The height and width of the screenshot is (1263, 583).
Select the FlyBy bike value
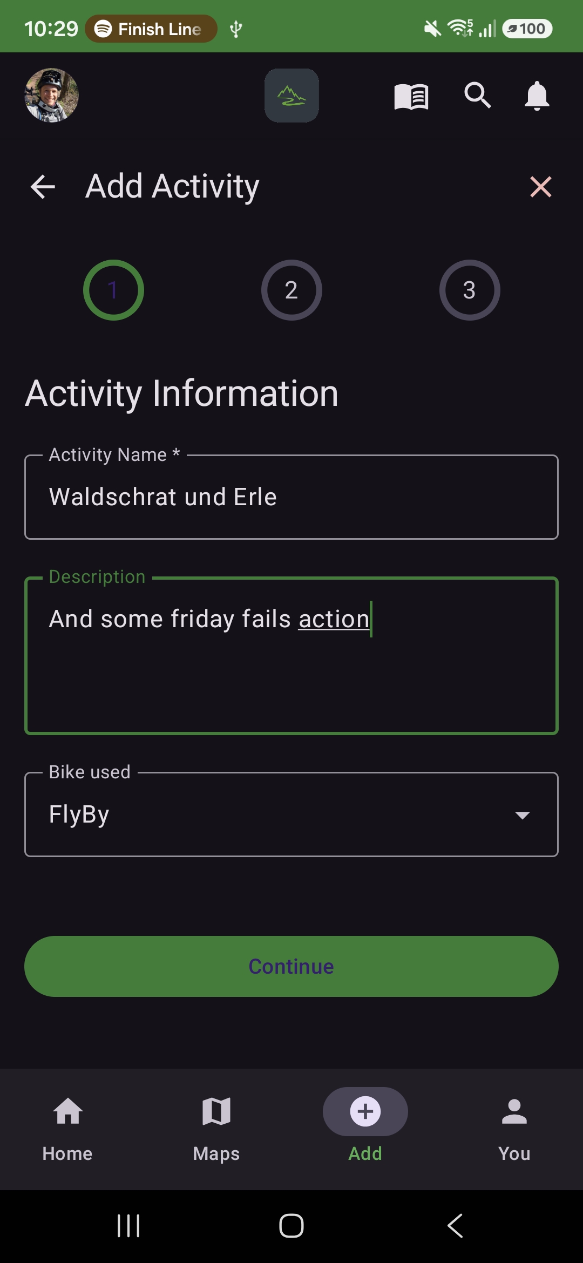coord(79,814)
